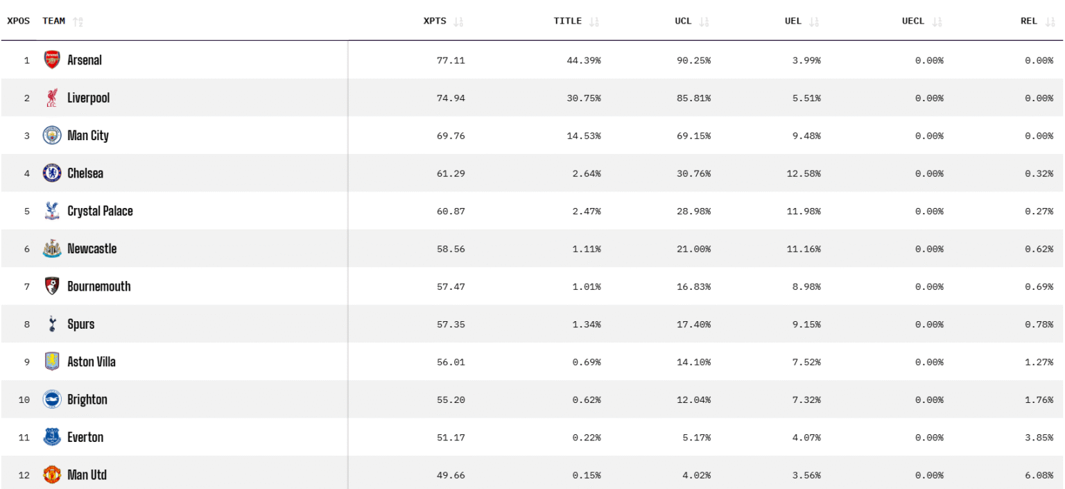Image resolution: width=1065 pixels, height=489 pixels.
Task: Click the UEL column sort arrows
Action: point(813,22)
